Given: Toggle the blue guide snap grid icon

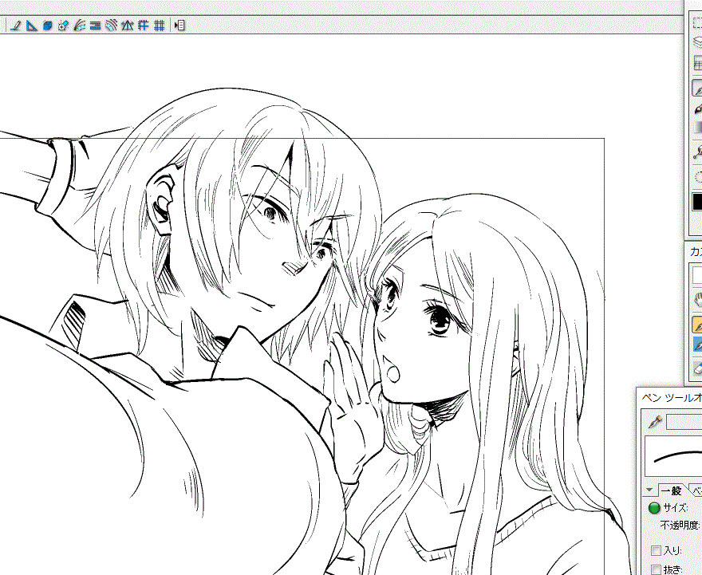Looking at the screenshot, I should [143, 26].
